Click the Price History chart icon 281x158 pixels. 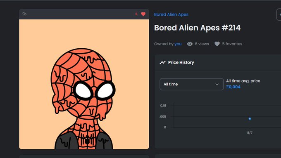point(162,62)
